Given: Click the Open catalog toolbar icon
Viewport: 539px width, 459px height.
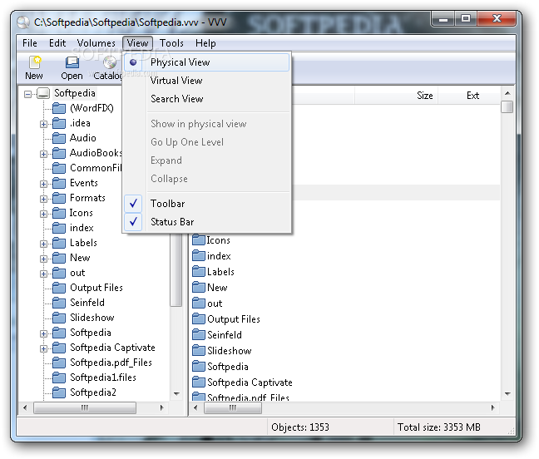Looking at the screenshot, I should [72, 62].
